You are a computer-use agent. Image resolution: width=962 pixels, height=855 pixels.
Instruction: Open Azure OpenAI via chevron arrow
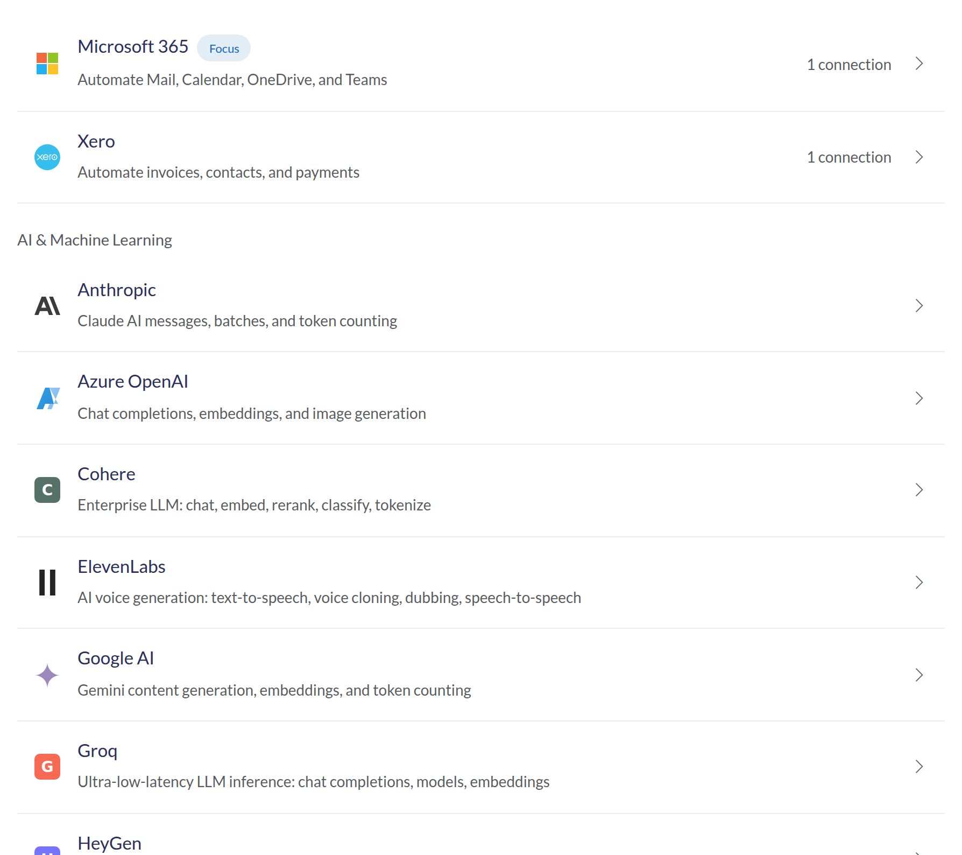click(x=919, y=398)
